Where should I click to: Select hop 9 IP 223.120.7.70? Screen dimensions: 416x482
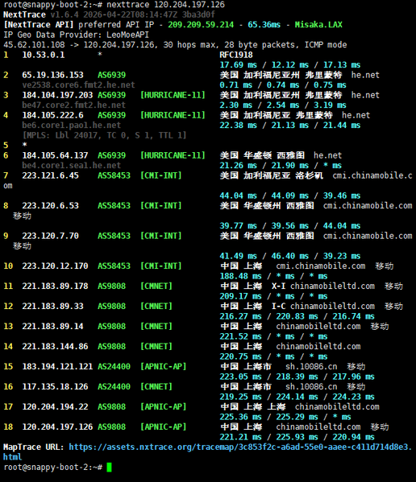point(51,236)
